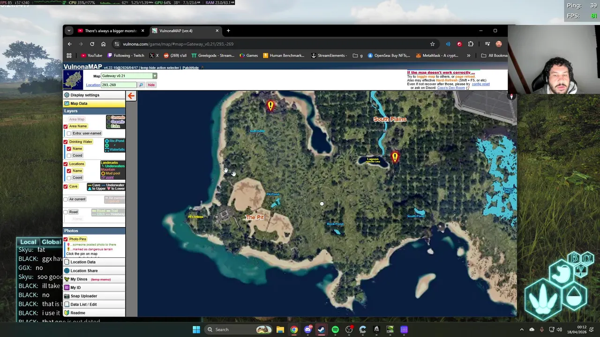Open the PatchNote link

click(191, 68)
